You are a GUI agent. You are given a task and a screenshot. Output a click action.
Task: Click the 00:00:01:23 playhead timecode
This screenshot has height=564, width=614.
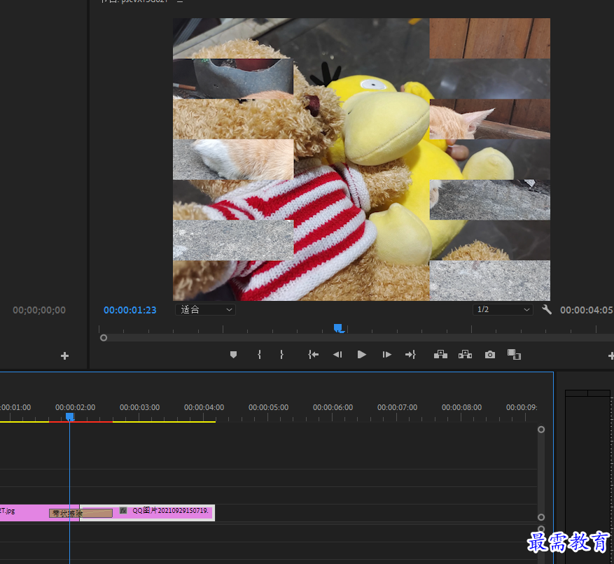click(x=130, y=310)
